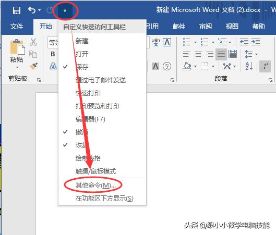The height and width of the screenshot is (235, 276).
Task: Click the Enclosed Character 字 icon
Action: tap(167, 67)
